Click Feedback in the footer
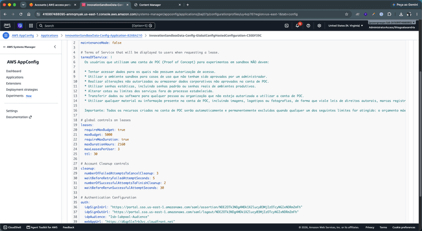Image resolution: width=422 pixels, height=231 pixels. [x=69, y=227]
